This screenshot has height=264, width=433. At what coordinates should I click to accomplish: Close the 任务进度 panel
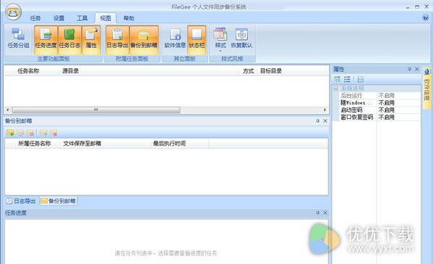tap(325, 213)
